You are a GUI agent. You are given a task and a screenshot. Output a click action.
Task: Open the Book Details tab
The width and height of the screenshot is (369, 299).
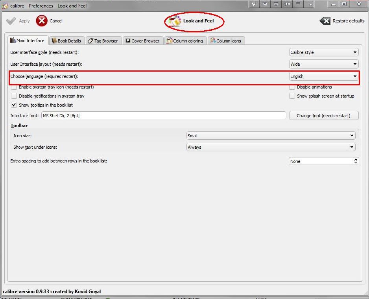coord(66,41)
